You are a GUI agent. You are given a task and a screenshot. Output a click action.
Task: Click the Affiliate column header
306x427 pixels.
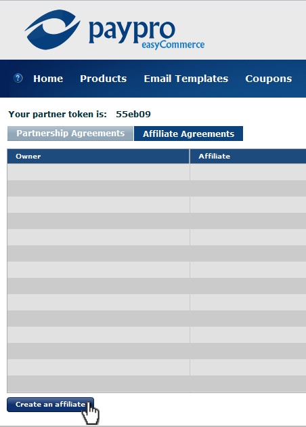248,157
